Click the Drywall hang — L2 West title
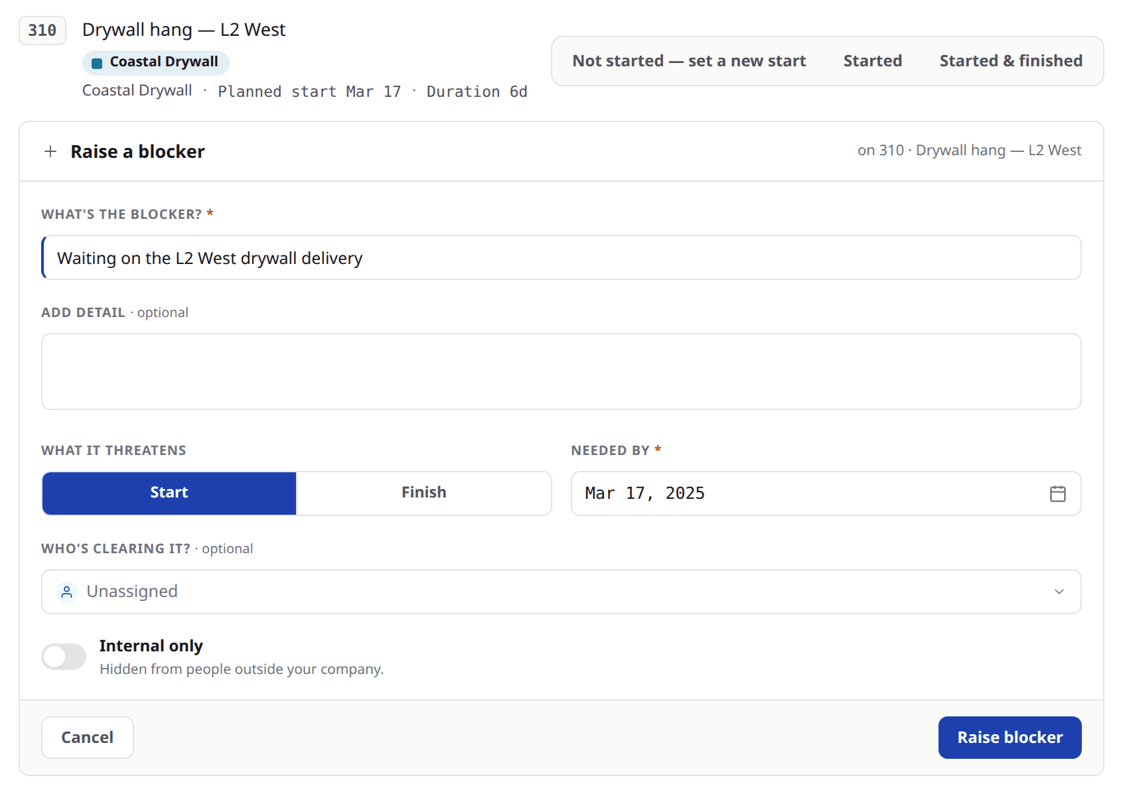Screen dimensions: 1123x792 184,30
